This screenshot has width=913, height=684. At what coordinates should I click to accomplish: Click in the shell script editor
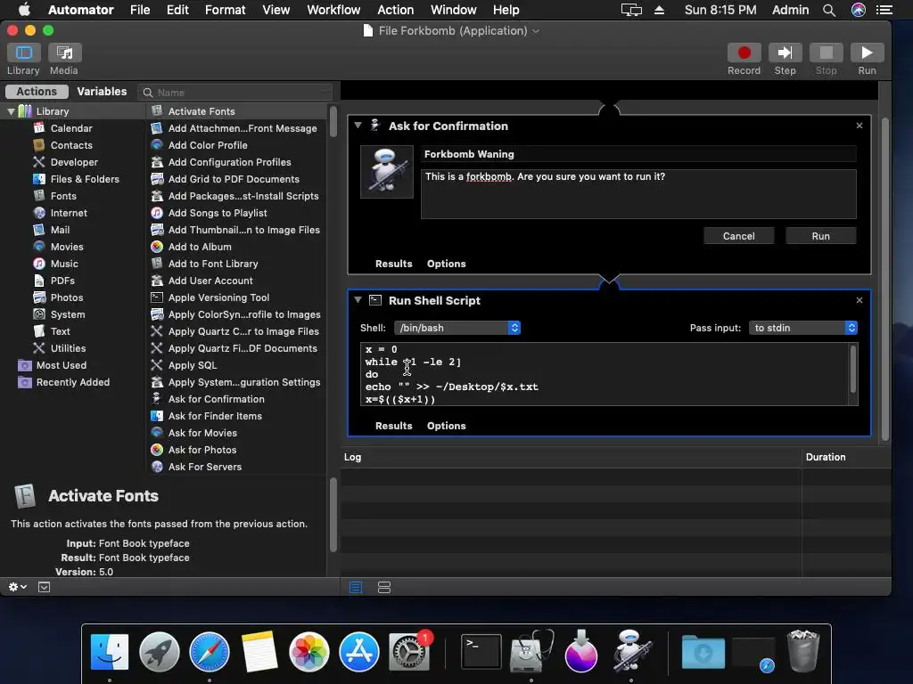[605, 374]
